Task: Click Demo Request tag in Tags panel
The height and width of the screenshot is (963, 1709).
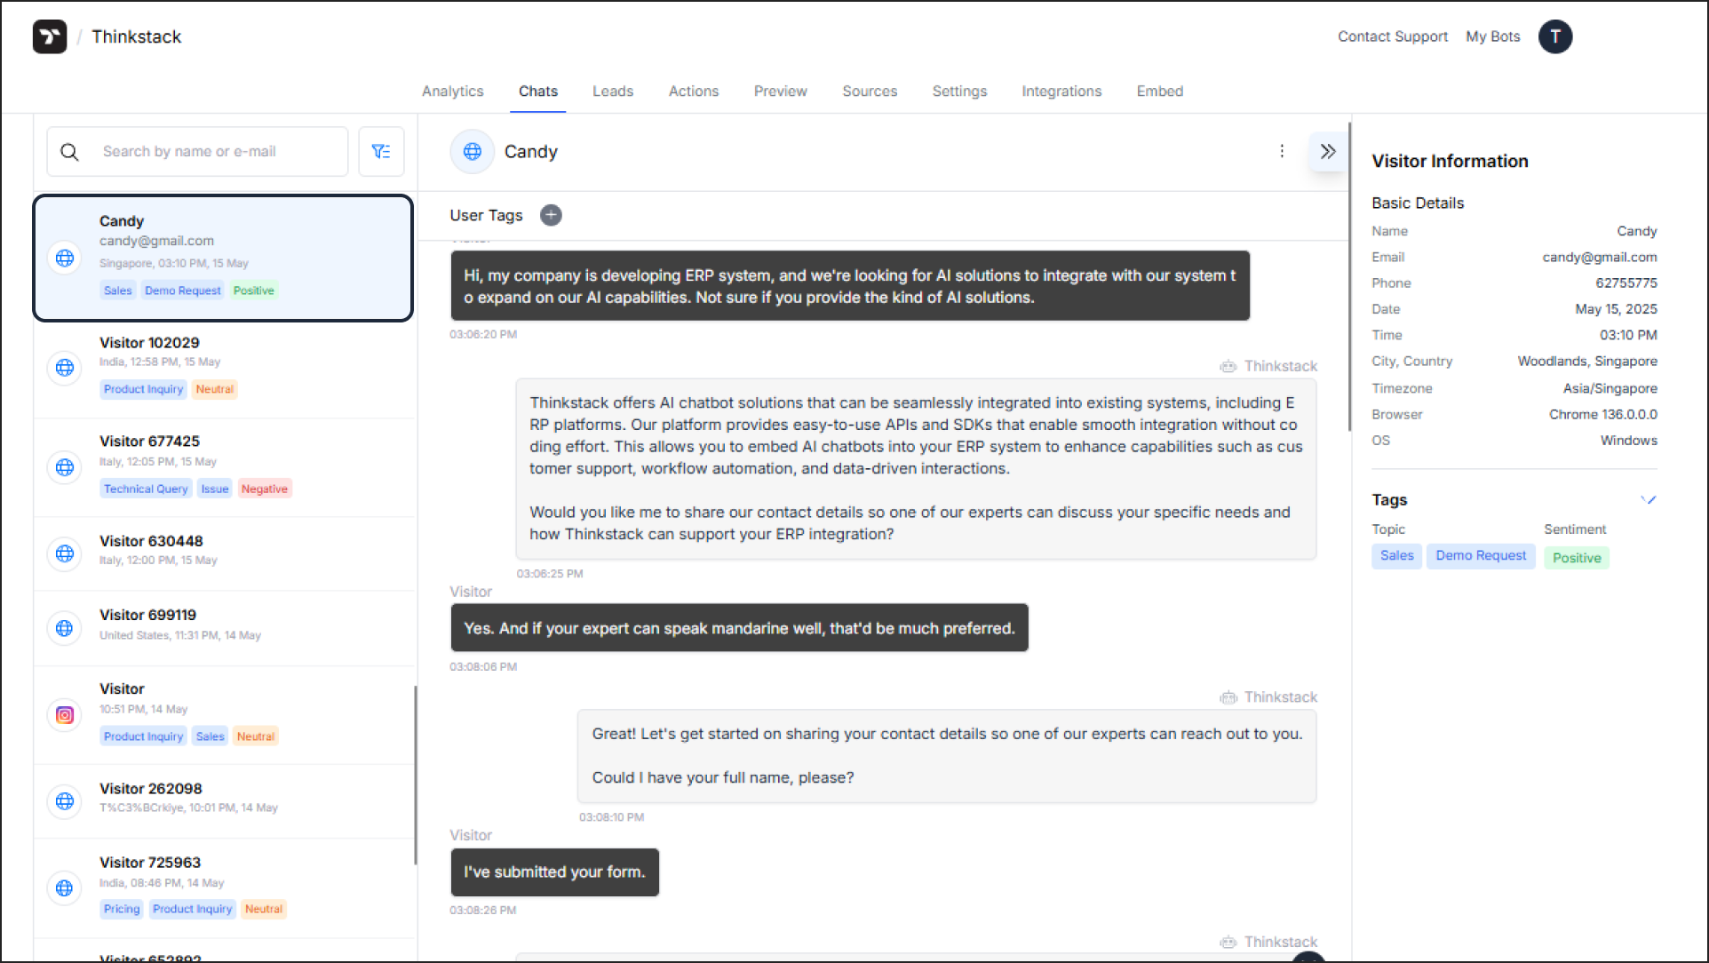Action: (1481, 556)
